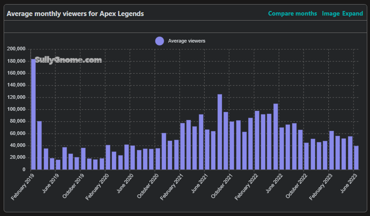Click the June 2023 axis label

(x=349, y=184)
